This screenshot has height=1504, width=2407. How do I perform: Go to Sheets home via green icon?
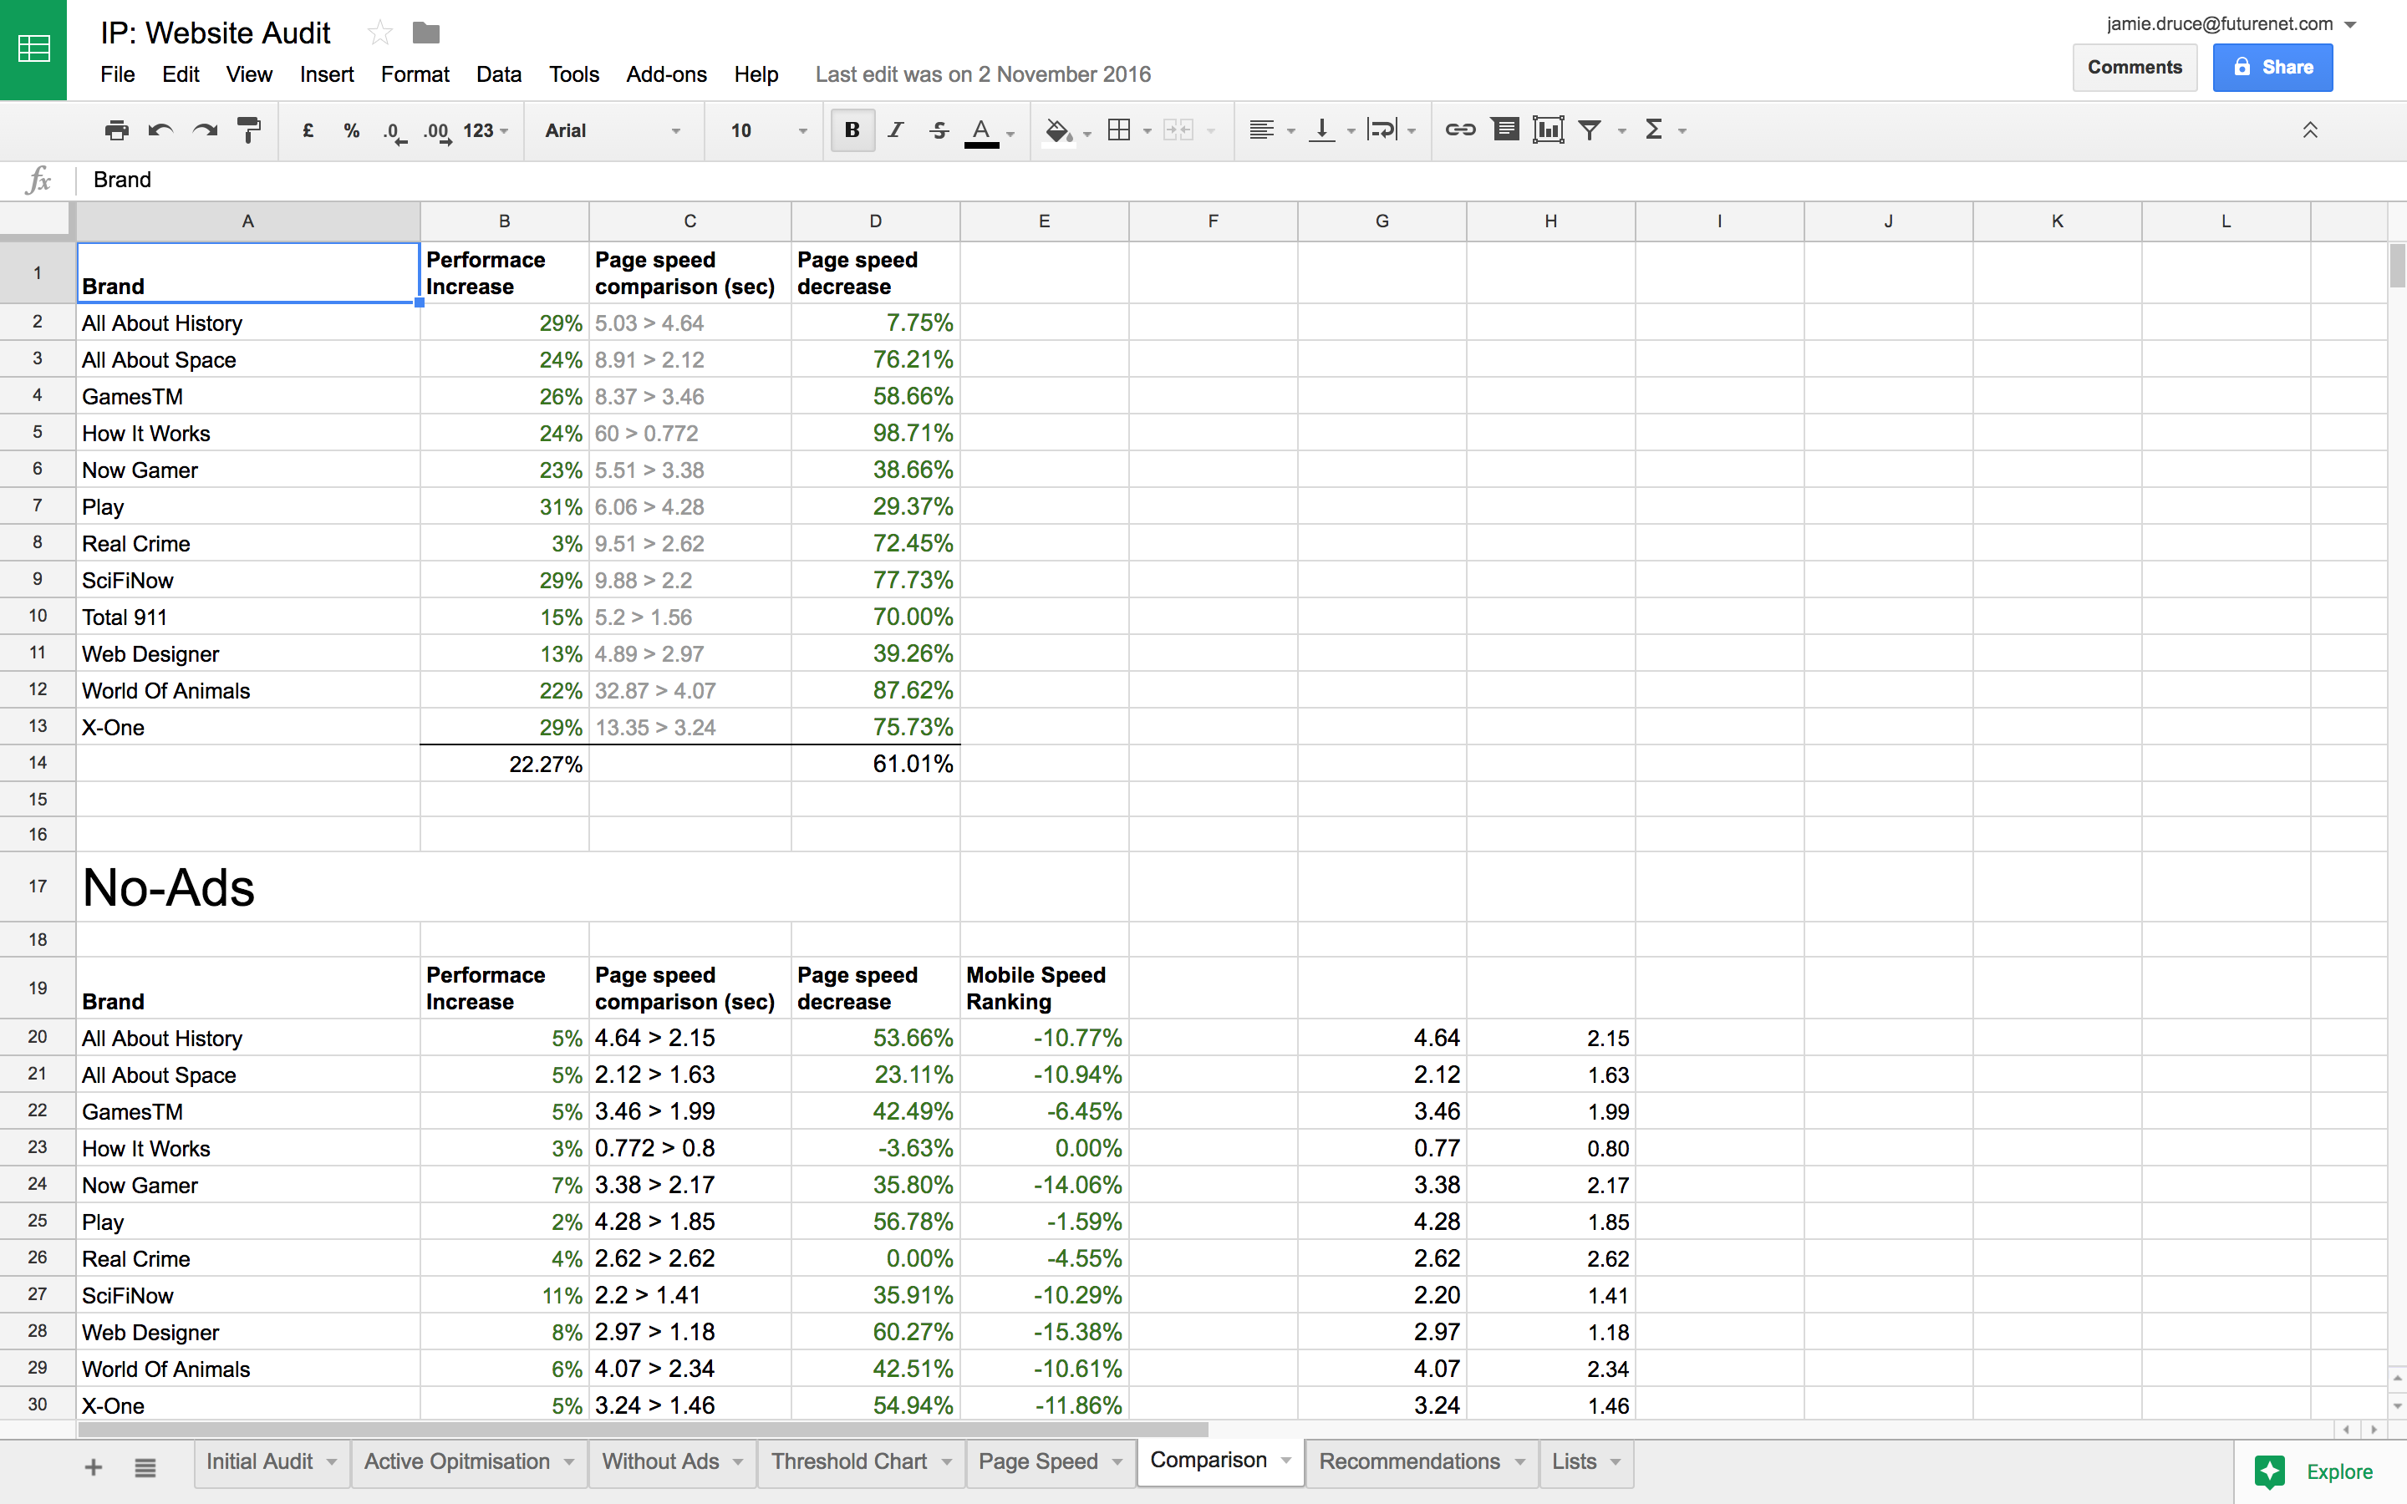(33, 48)
